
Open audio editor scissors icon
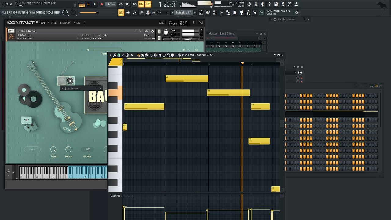[x=256, y=4]
